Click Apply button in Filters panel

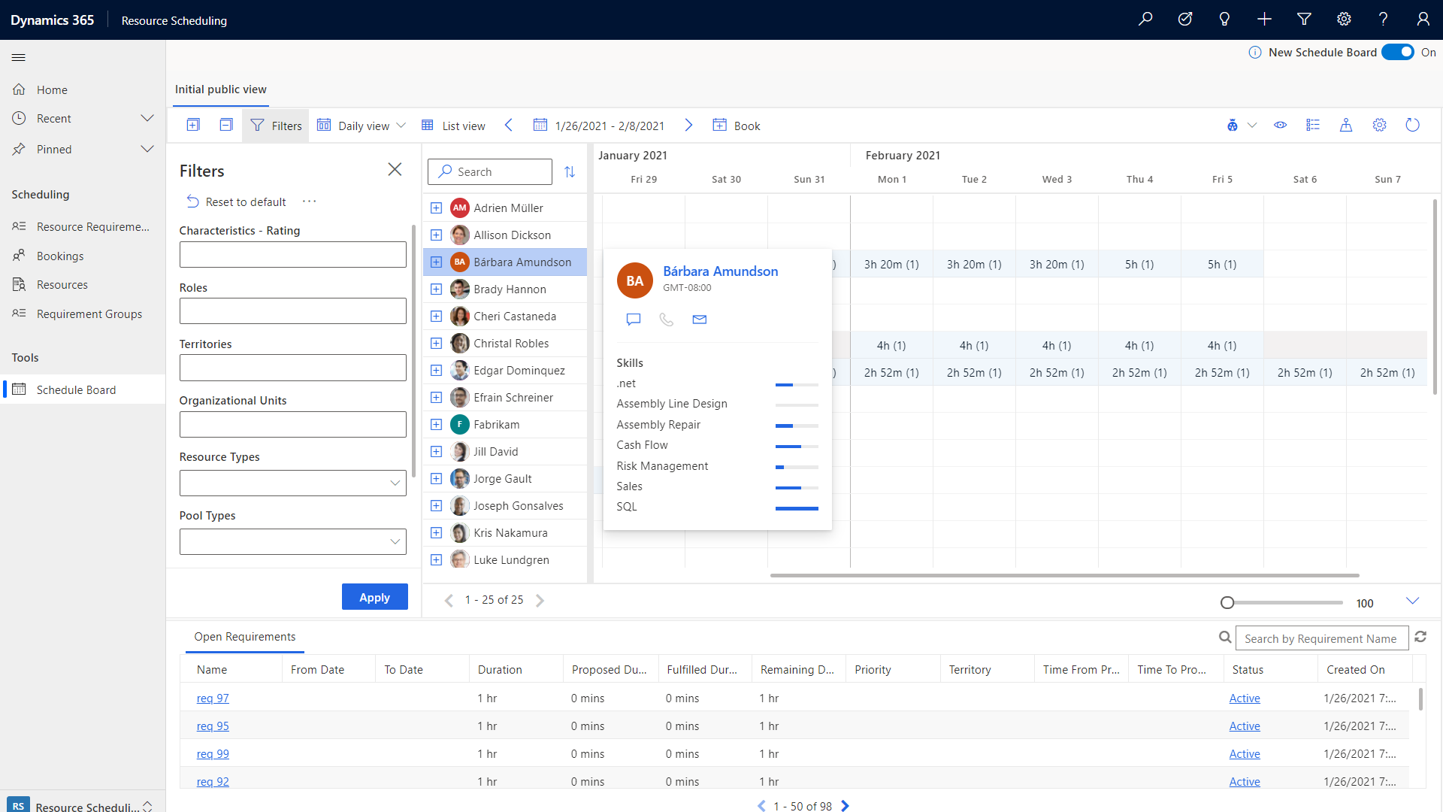pos(374,597)
